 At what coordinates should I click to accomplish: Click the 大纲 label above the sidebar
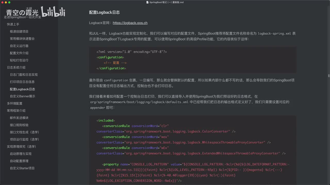pos(29,8)
